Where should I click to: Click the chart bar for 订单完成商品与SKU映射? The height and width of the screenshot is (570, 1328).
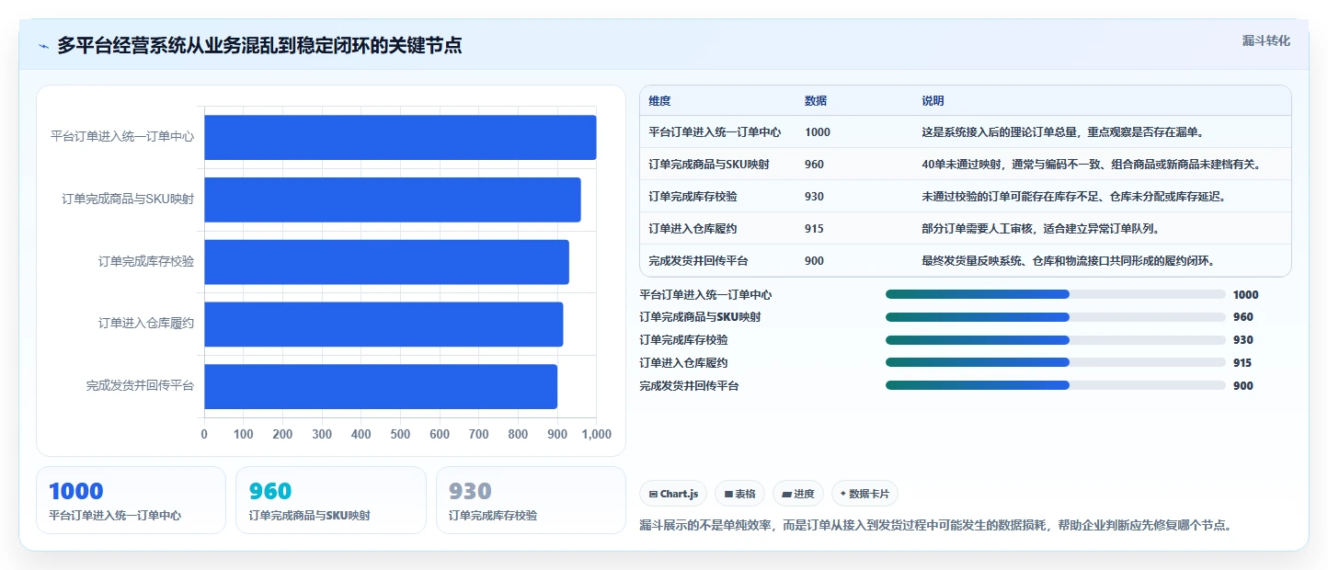[x=393, y=199]
